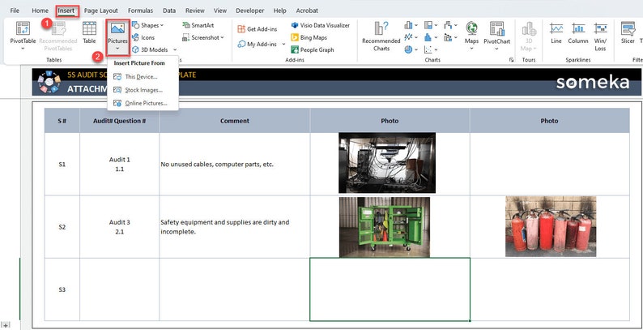Open the Shapes gallery
Image resolution: width=643 pixels, height=330 pixels.
click(147, 25)
